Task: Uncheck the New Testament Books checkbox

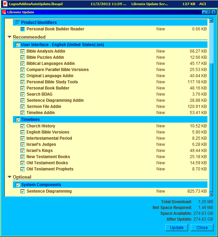Action: tap(22, 157)
